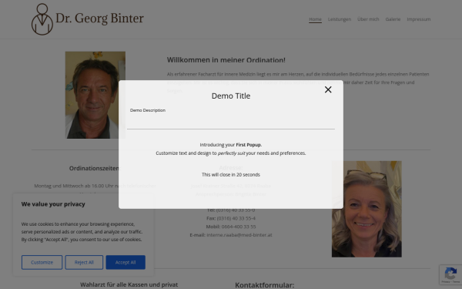Viewport: 462px width, 289px height.
Task: Click the portrait photo of Dr. Binter
Action: tap(95, 95)
